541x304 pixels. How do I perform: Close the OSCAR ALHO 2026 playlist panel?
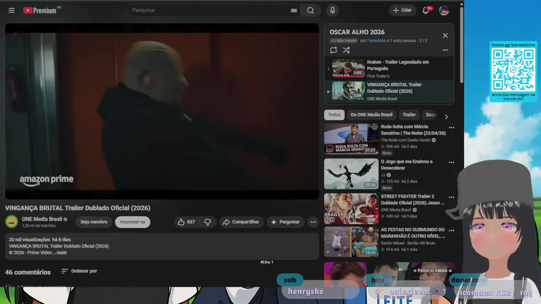coord(445,35)
